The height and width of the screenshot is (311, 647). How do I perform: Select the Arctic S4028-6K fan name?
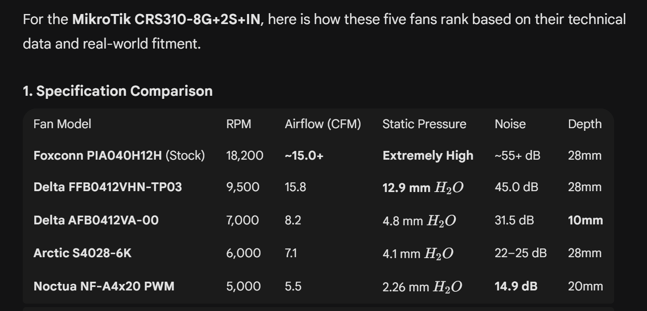tap(82, 253)
